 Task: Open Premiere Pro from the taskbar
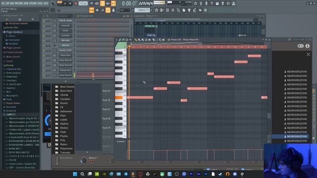pyautogui.click(x=191, y=174)
